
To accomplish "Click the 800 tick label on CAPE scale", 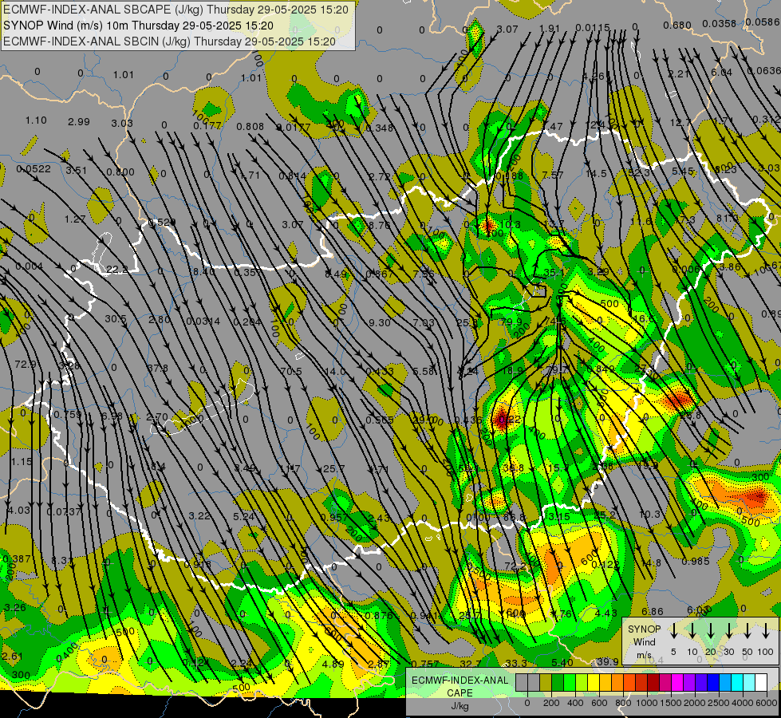I will tap(623, 703).
